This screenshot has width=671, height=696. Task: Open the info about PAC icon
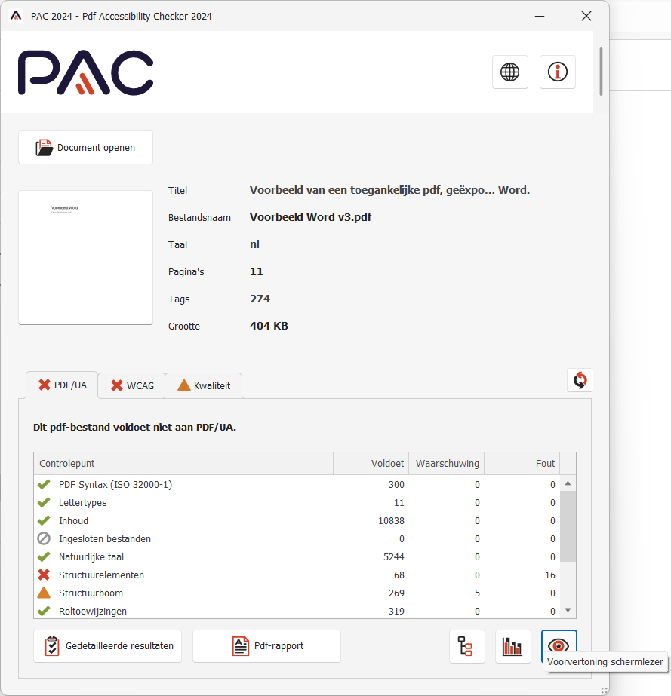(557, 72)
